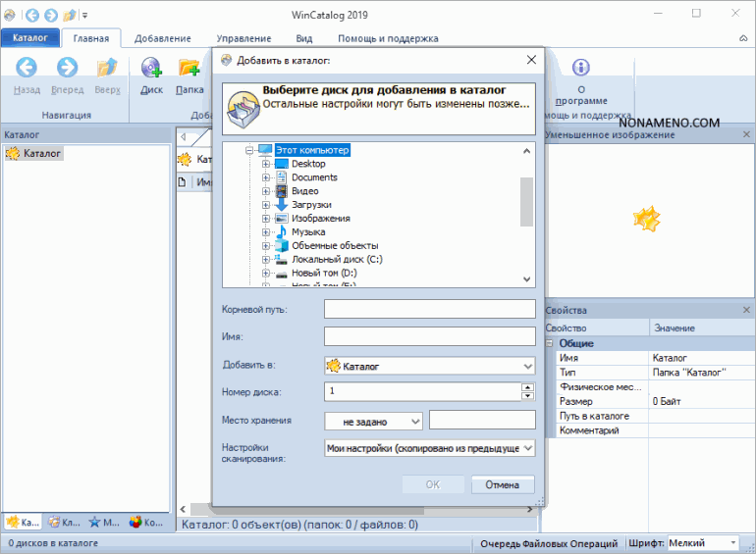This screenshot has height=554, width=756.
Task: Click the About program (О программе) icon
Action: [580, 68]
